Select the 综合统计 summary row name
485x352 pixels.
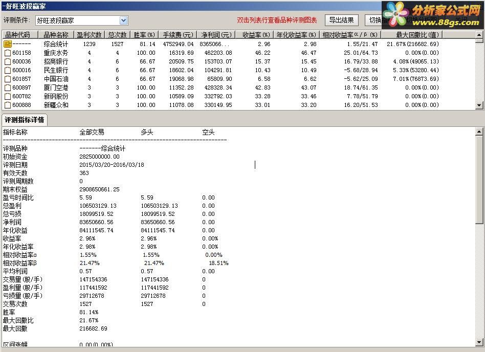point(56,44)
